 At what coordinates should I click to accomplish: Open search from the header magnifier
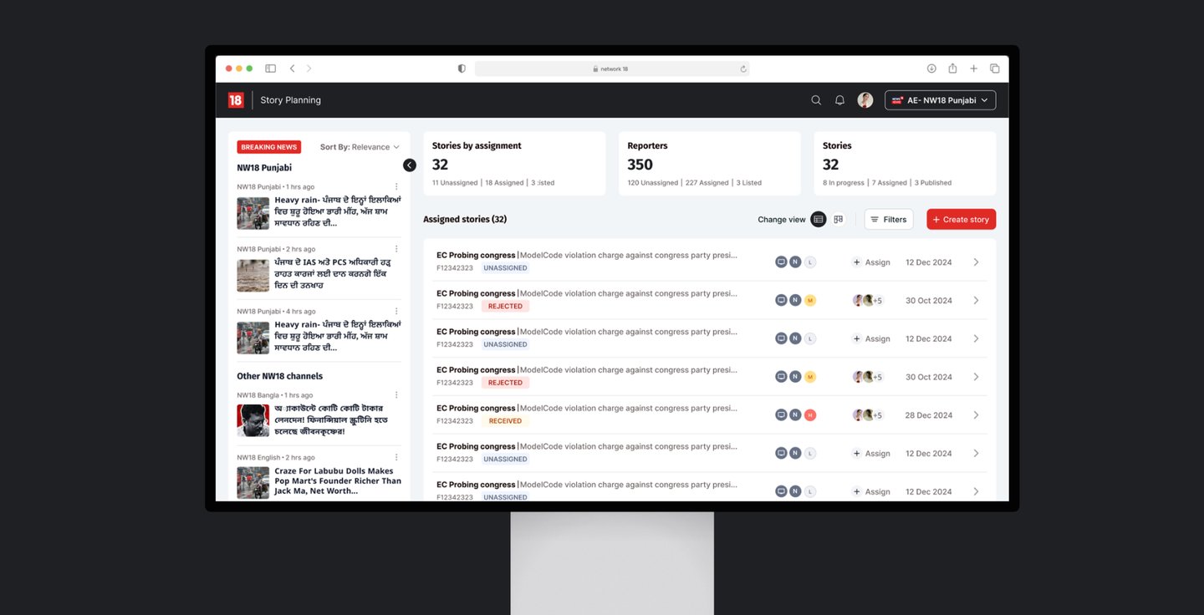coord(816,100)
